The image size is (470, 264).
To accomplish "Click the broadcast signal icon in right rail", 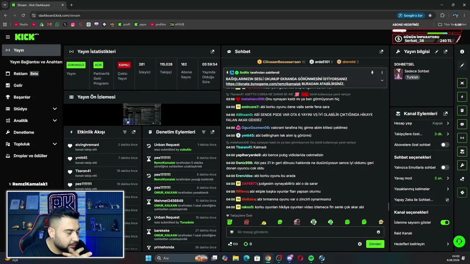I will [462, 138].
